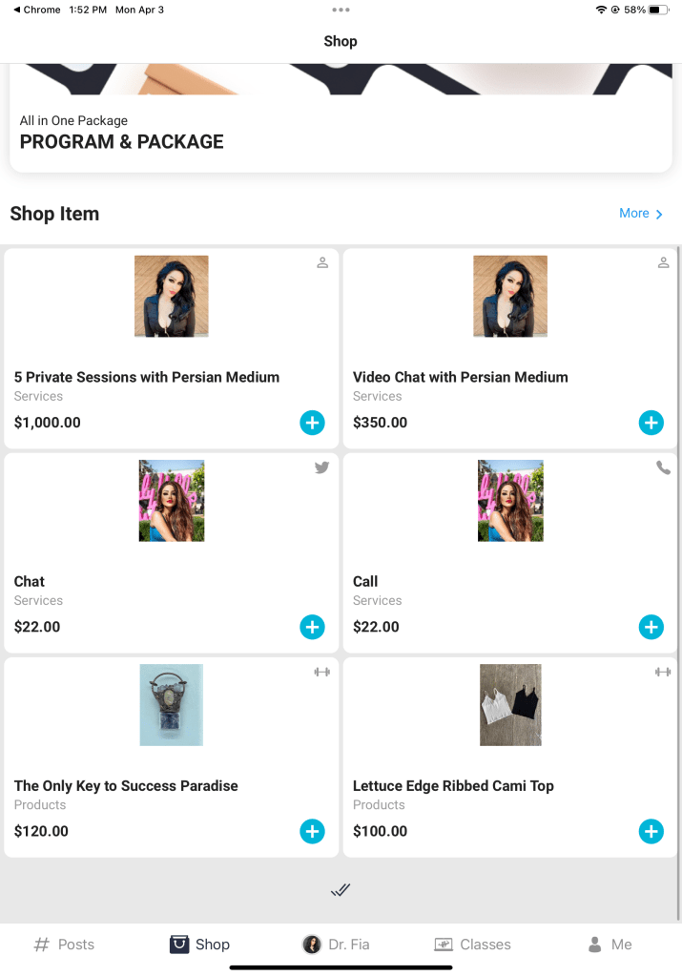Add Video Chat with Persian Medium
This screenshot has width=682, height=976.
pyautogui.click(x=651, y=423)
